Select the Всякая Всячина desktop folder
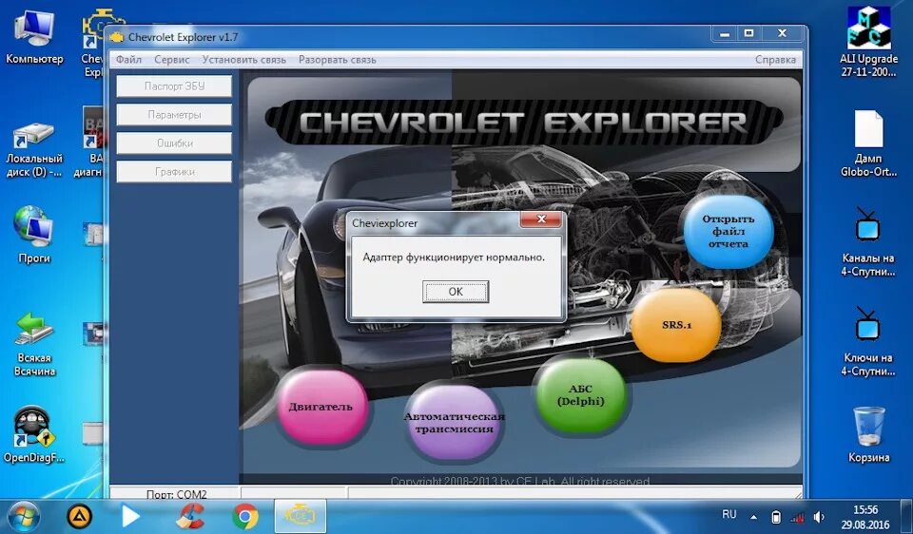This screenshot has height=534, width=913. coord(34,345)
